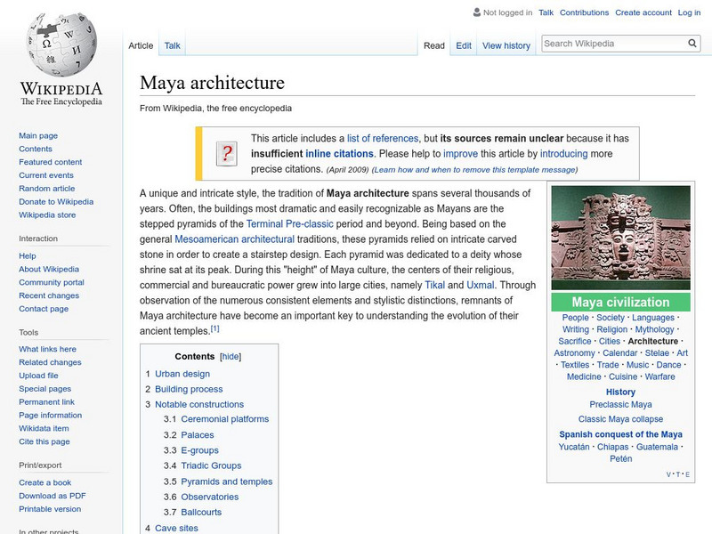Click Download as PDF
This screenshot has width=712, height=534.
[53, 496]
